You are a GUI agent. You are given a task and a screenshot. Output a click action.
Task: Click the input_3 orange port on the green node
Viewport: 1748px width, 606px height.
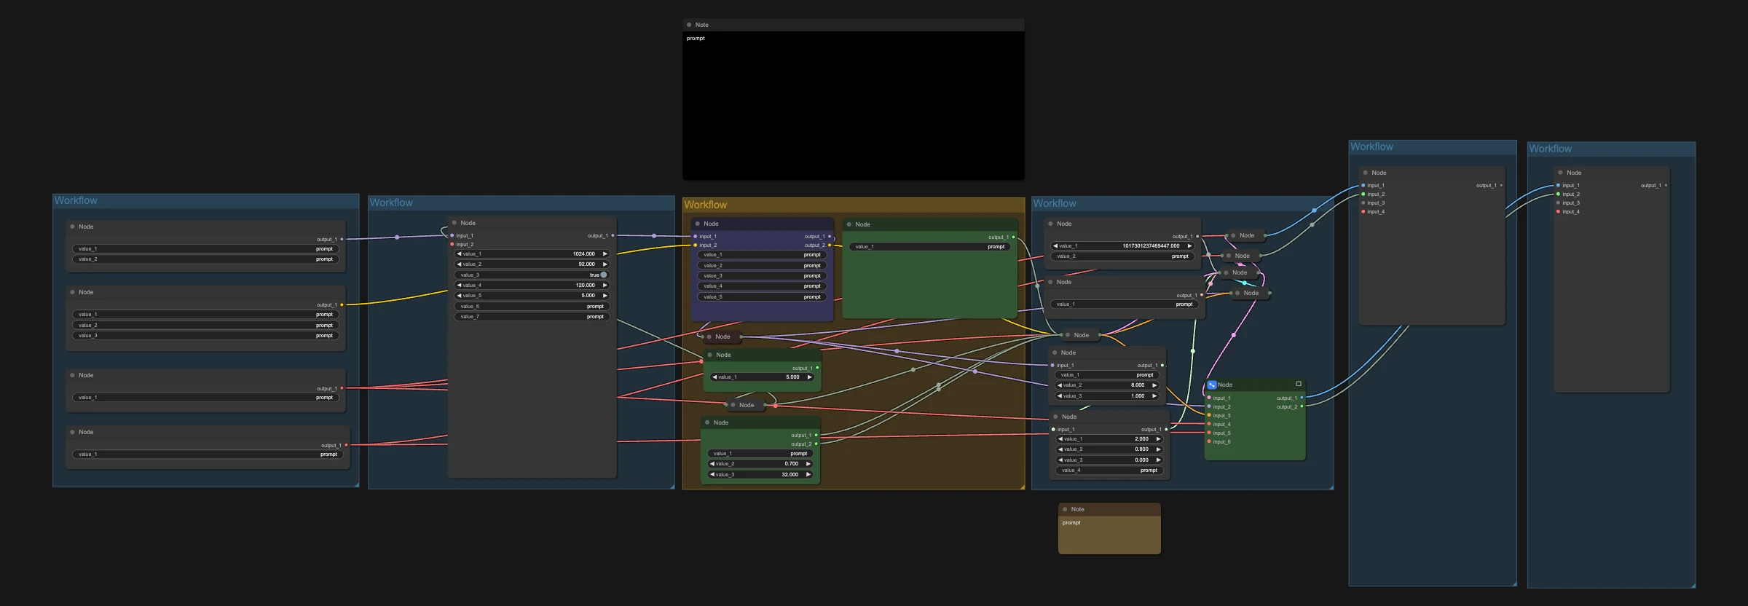[x=1210, y=416]
